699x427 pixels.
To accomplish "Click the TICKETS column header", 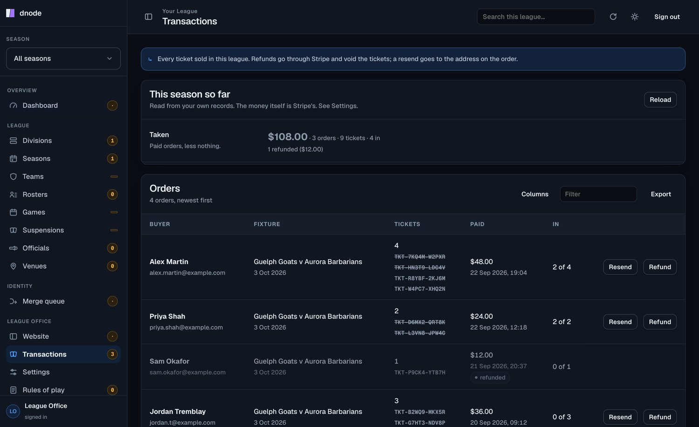I will [x=407, y=224].
